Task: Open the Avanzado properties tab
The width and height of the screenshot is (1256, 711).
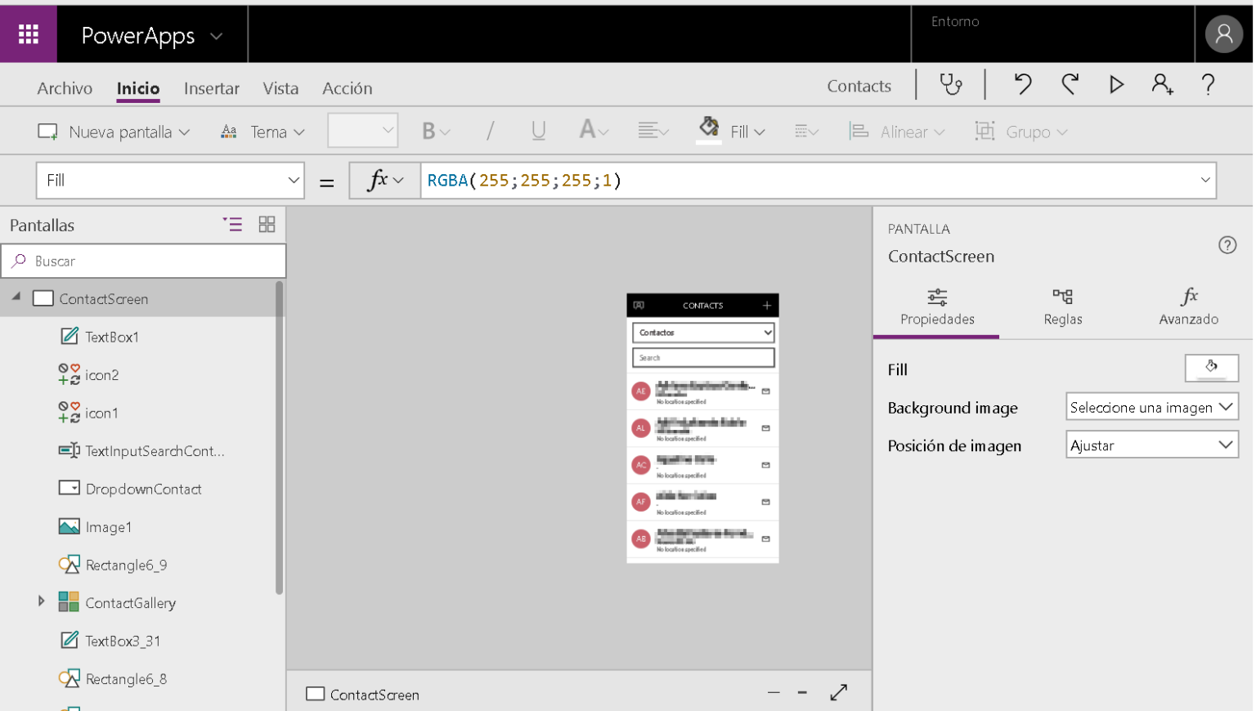Action: click(1188, 306)
